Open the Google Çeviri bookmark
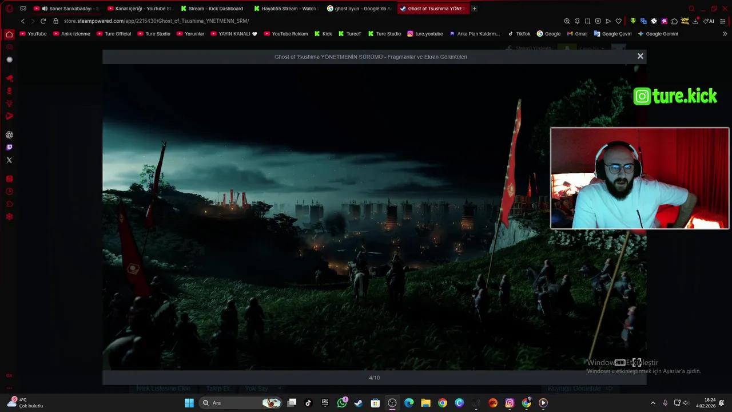This screenshot has width=732, height=412. pyautogui.click(x=612, y=34)
